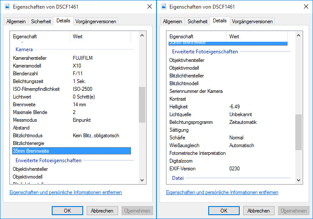Viewport: 313px width, 219px height.
Task: Open Sicherheit tab in left window
Action: coord(41,22)
